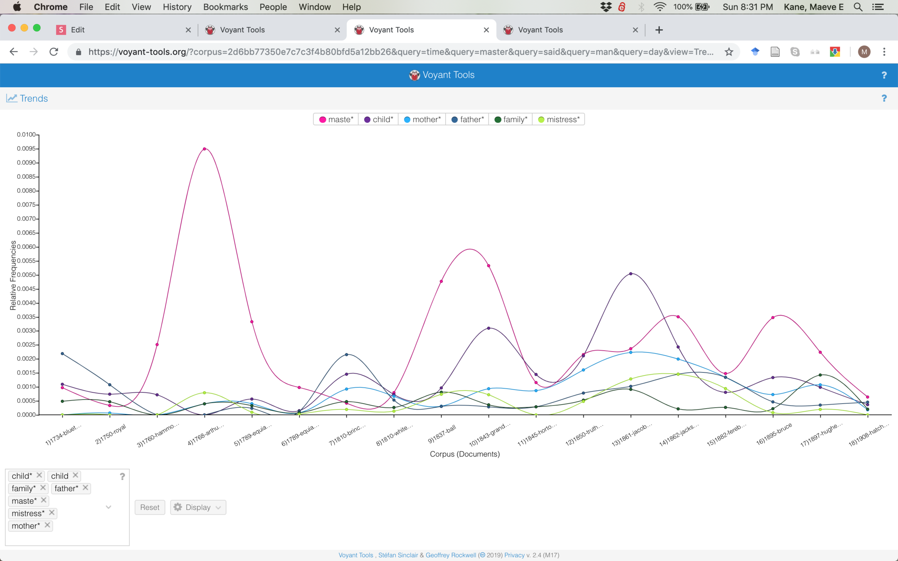Click the search terms help question mark
The height and width of the screenshot is (561, 898).
[x=122, y=476]
